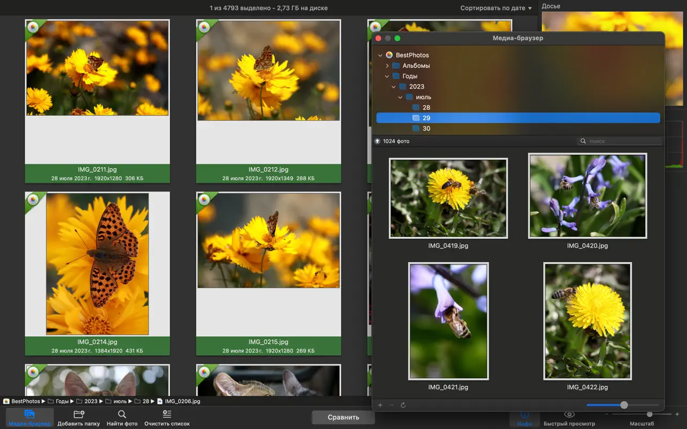Select the IMG_0212.jpg photo
Image resolution: width=687 pixels, height=429 pixels.
pyautogui.click(x=269, y=70)
